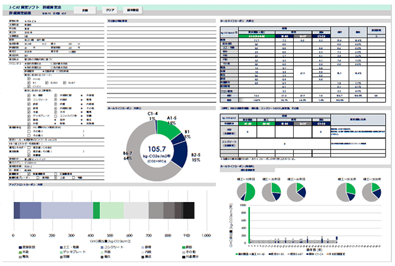
Task: Click the GHG排出量 axis title under the bar chart
Action: coord(110,241)
